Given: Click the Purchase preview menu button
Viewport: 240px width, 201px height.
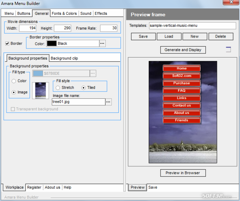Looking at the screenshot, I should tap(182, 83).
